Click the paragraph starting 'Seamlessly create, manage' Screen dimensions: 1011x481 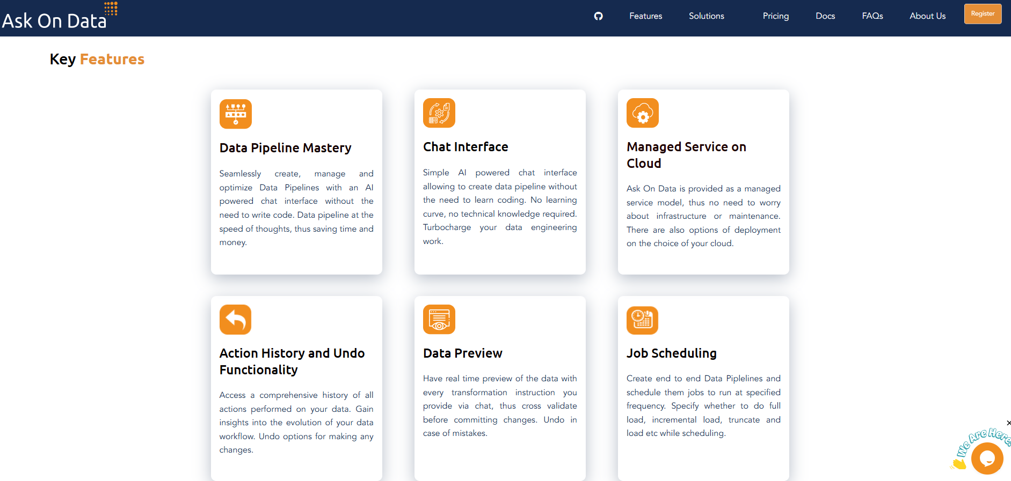pos(296,208)
